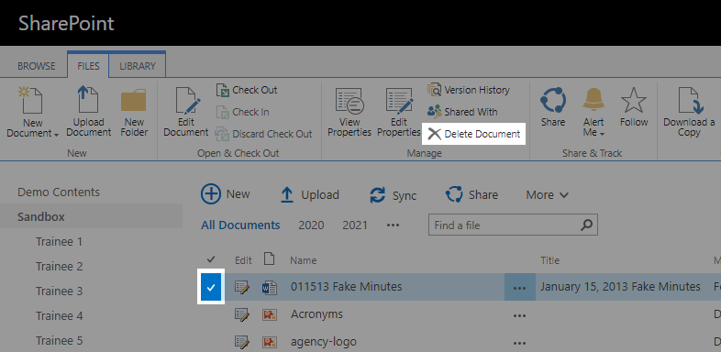Image resolution: width=721 pixels, height=352 pixels.
Task: Click the Acronyms file type icon
Action: pyautogui.click(x=270, y=315)
